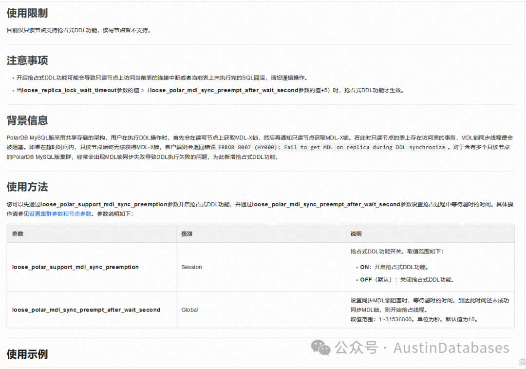Image resolution: width=526 pixels, height=369 pixels.
Task: Select loose_polar_mdl_sync_preempt_after_wait_second in the table's parameter column
Action: [86, 310]
